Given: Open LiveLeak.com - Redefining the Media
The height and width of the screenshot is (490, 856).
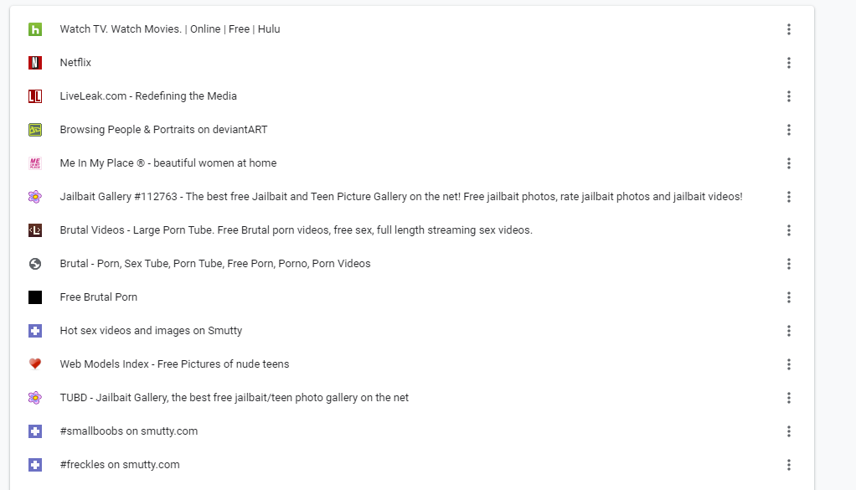Looking at the screenshot, I should (148, 96).
